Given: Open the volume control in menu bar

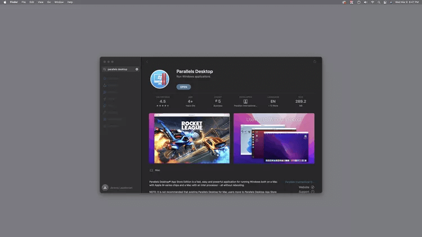Looking at the screenshot, I should click(366, 2).
